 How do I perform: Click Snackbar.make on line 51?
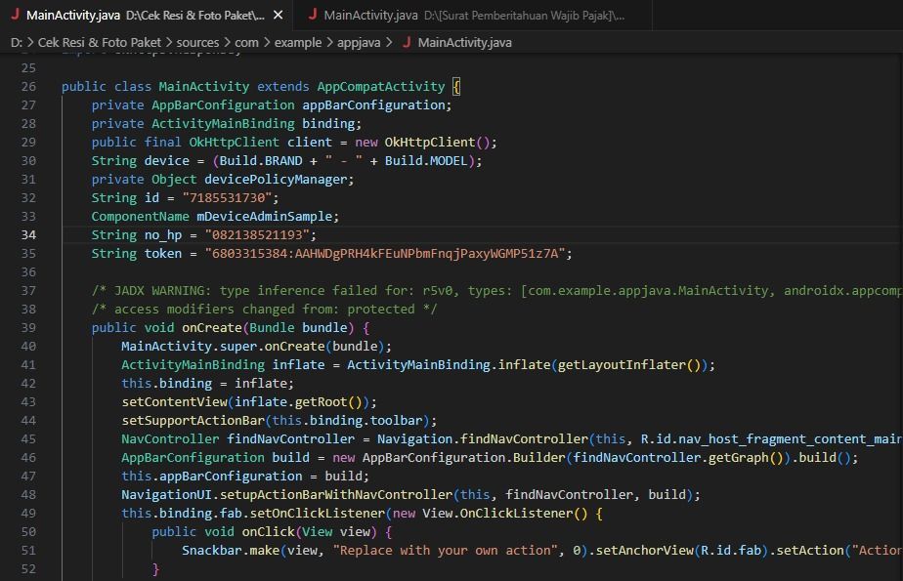[x=231, y=551]
